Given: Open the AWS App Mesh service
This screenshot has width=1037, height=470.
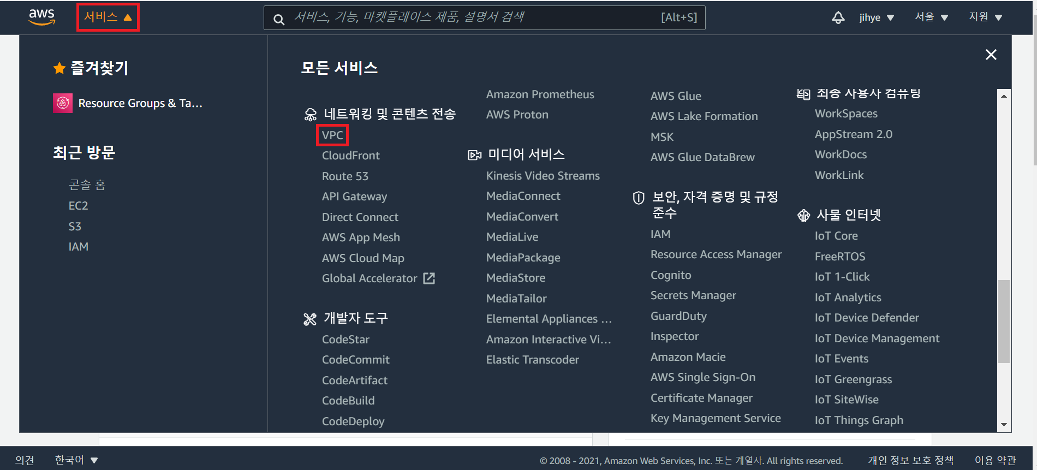Looking at the screenshot, I should point(361,237).
